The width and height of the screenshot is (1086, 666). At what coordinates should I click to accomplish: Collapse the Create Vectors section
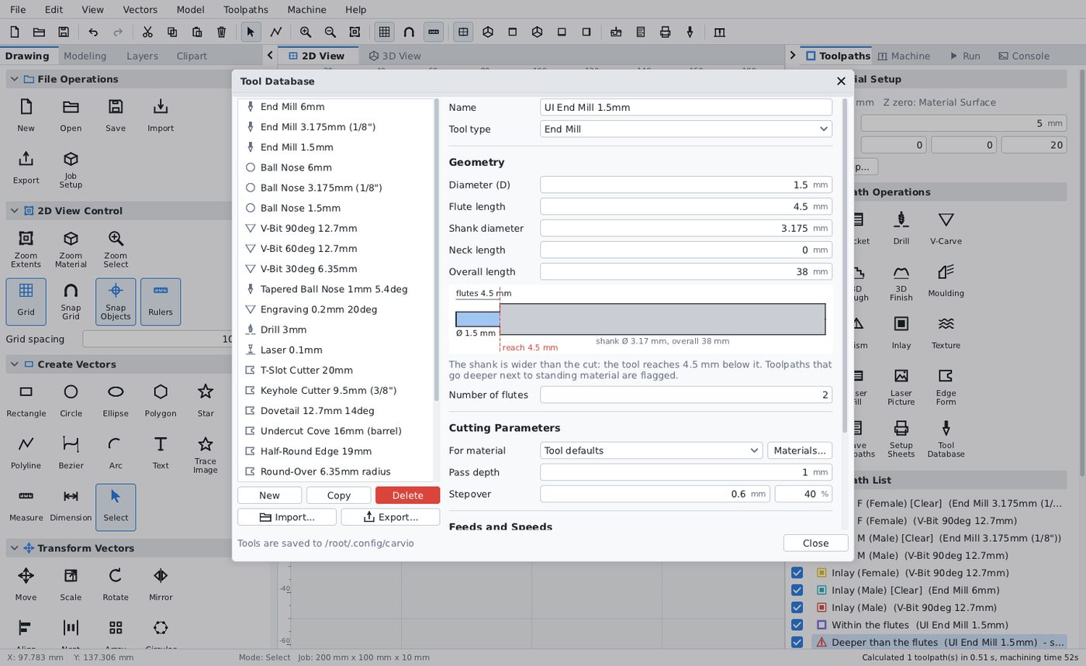point(14,364)
